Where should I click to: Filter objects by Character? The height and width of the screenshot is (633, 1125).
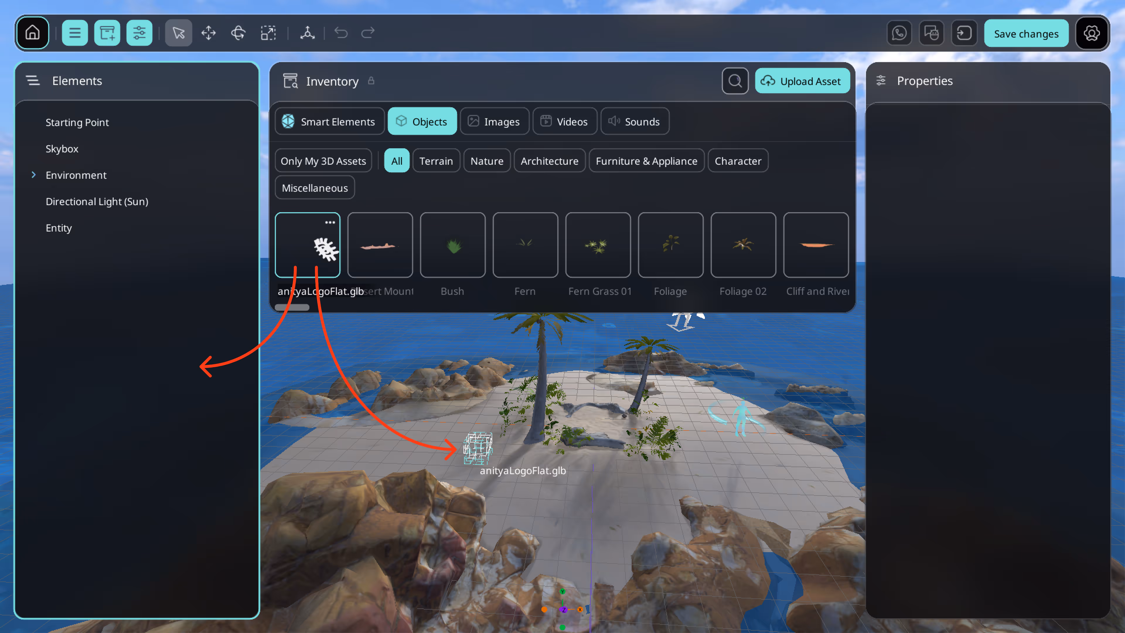click(x=738, y=161)
